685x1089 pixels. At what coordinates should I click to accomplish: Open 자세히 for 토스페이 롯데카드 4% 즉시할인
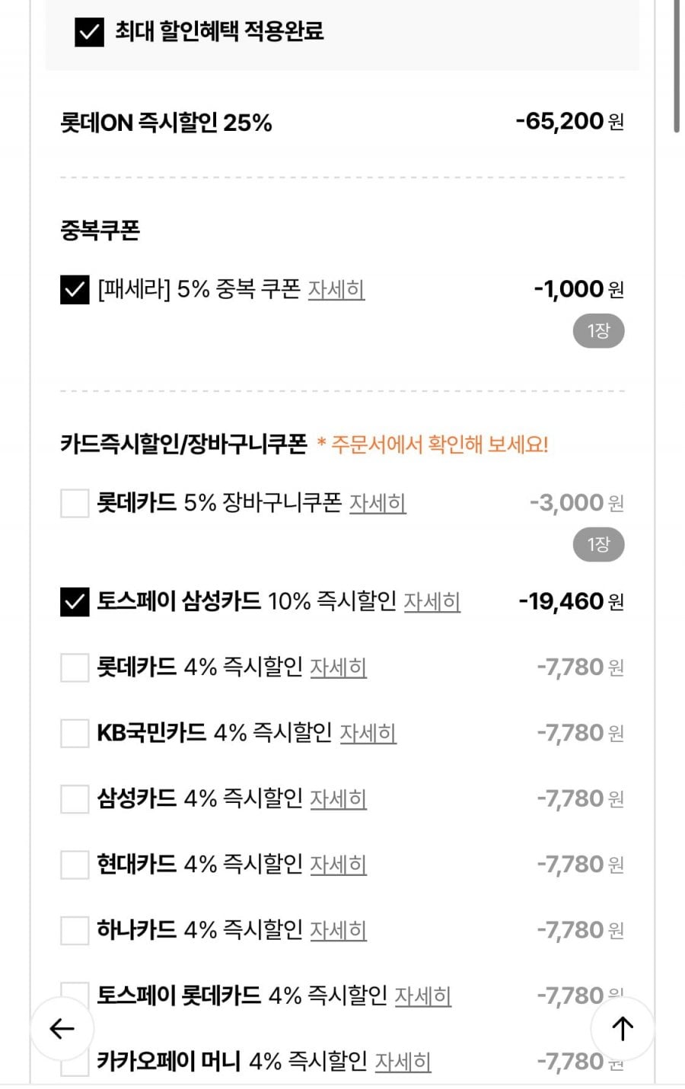(x=422, y=995)
